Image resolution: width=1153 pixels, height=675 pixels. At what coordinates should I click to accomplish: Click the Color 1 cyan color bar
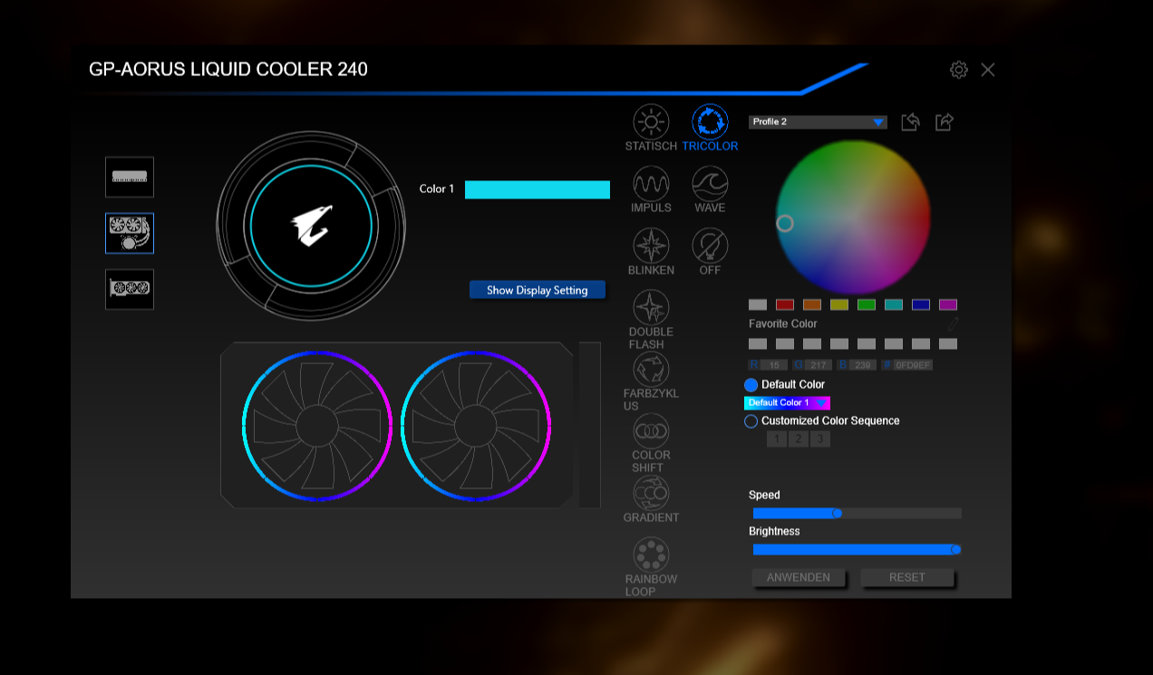pyautogui.click(x=538, y=189)
